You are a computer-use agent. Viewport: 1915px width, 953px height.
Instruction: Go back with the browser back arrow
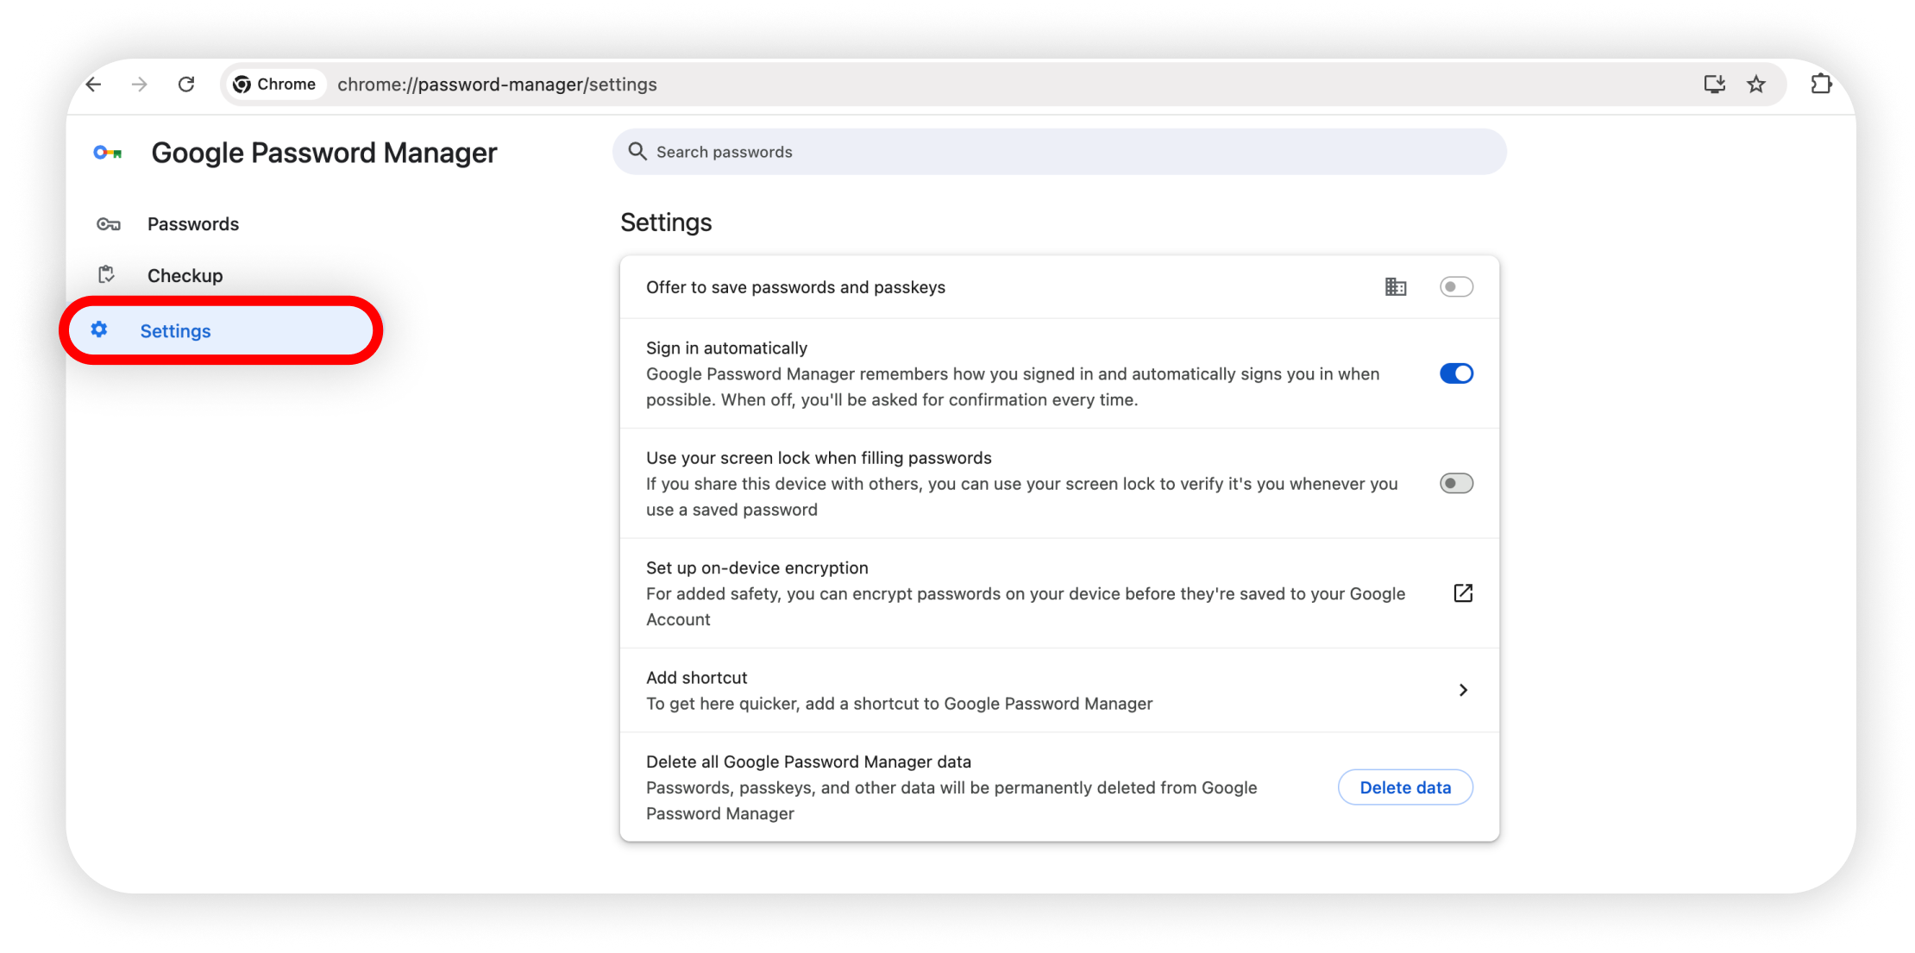click(94, 85)
